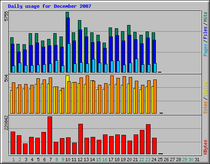
Task: Click day 8 on the x-axis
Action: click(x=57, y=159)
